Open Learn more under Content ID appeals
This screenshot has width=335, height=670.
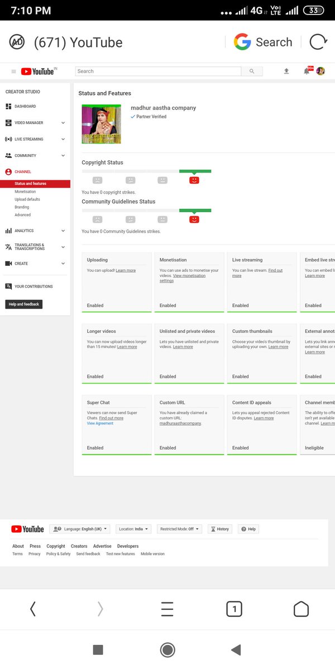264,418
